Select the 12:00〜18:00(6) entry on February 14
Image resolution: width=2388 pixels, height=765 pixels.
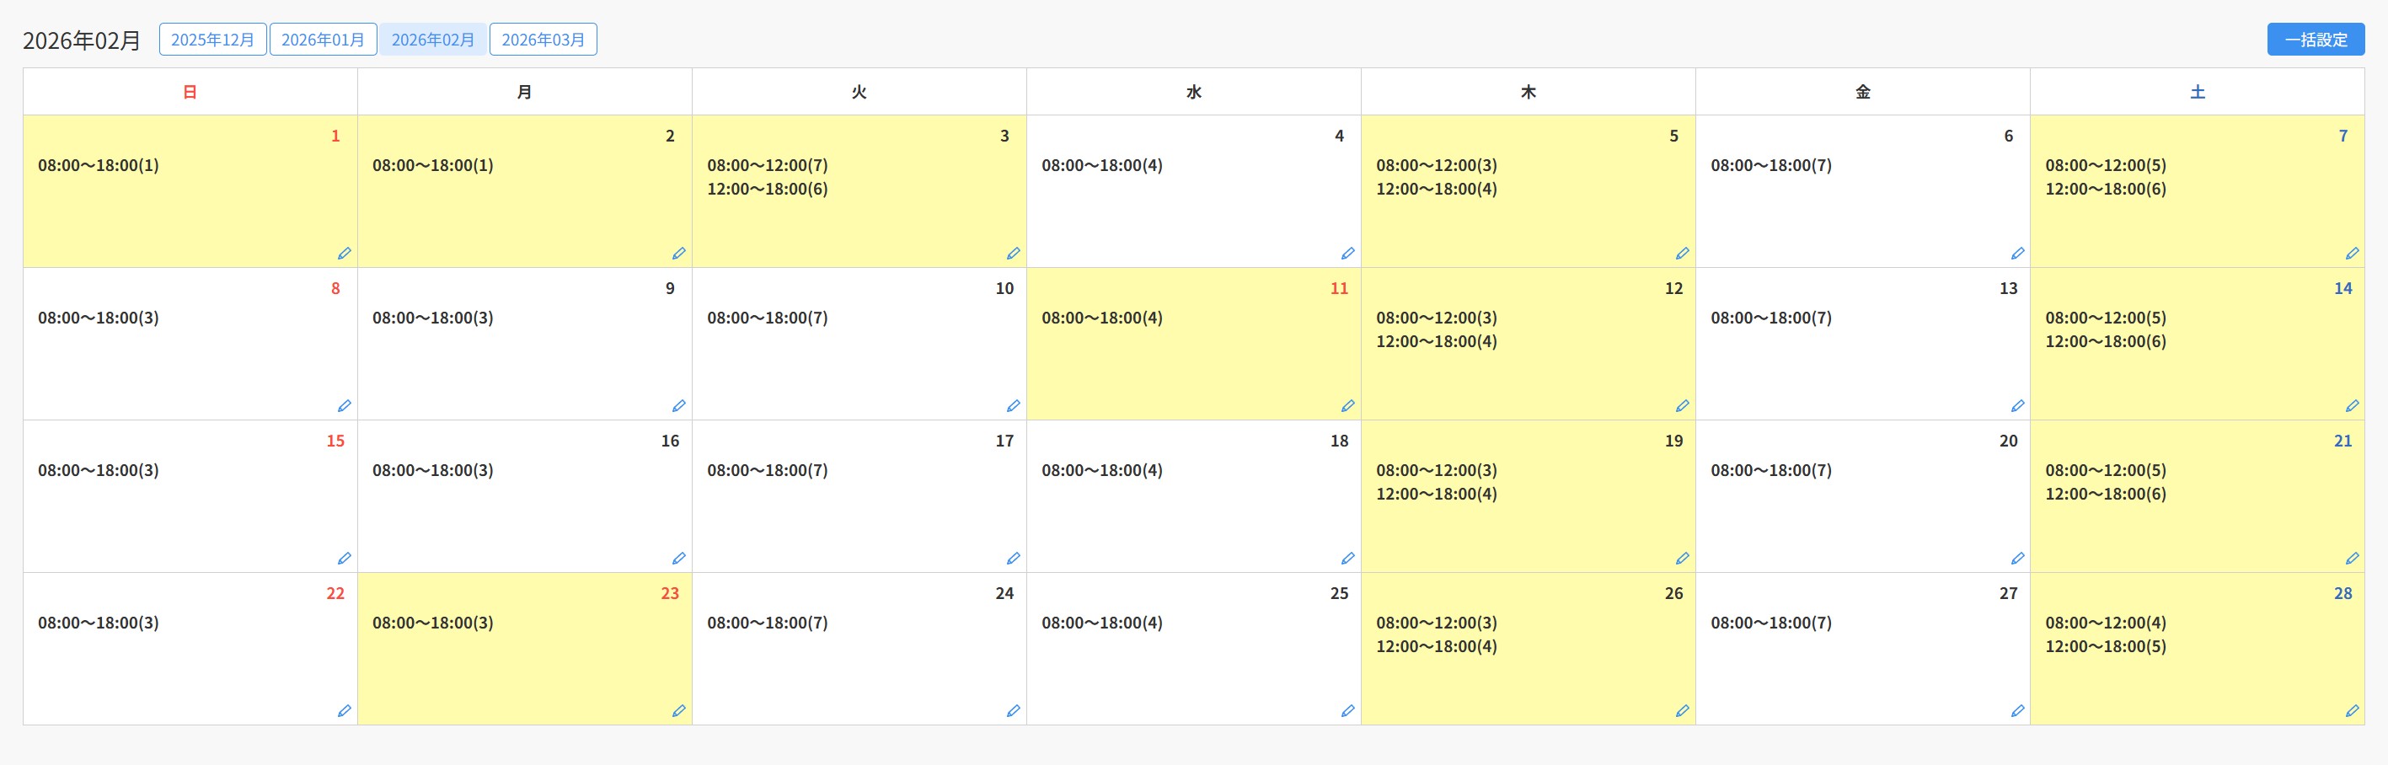[x=2105, y=341]
